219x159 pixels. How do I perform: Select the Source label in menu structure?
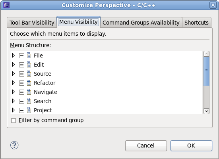click(x=43, y=74)
